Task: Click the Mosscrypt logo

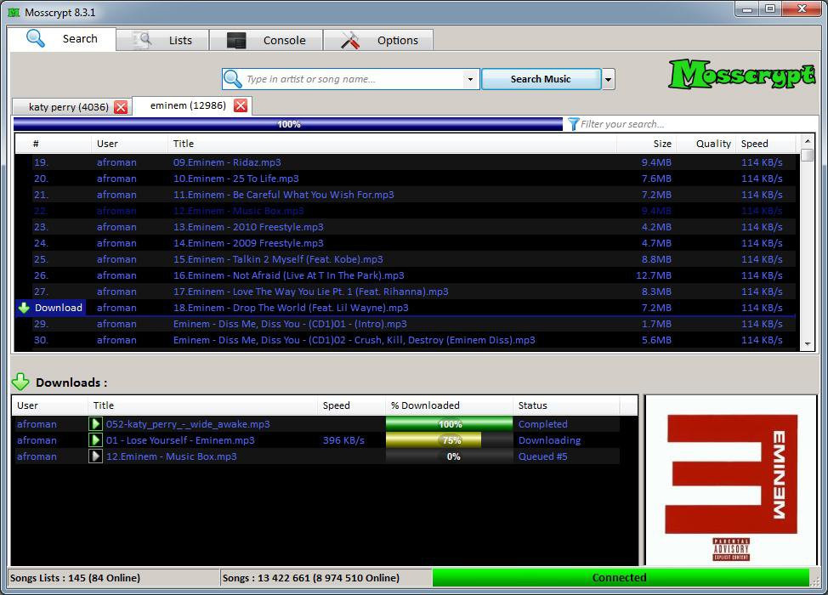Action: click(x=742, y=75)
